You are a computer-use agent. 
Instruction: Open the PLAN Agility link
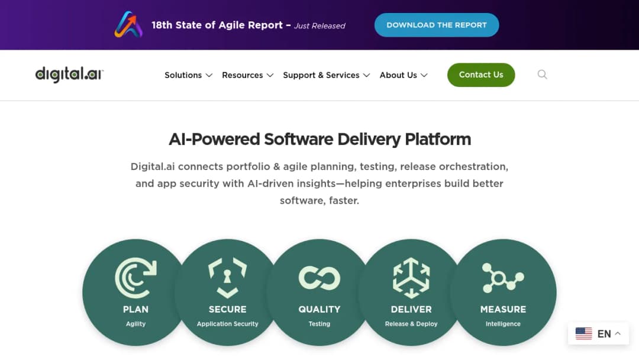click(135, 292)
